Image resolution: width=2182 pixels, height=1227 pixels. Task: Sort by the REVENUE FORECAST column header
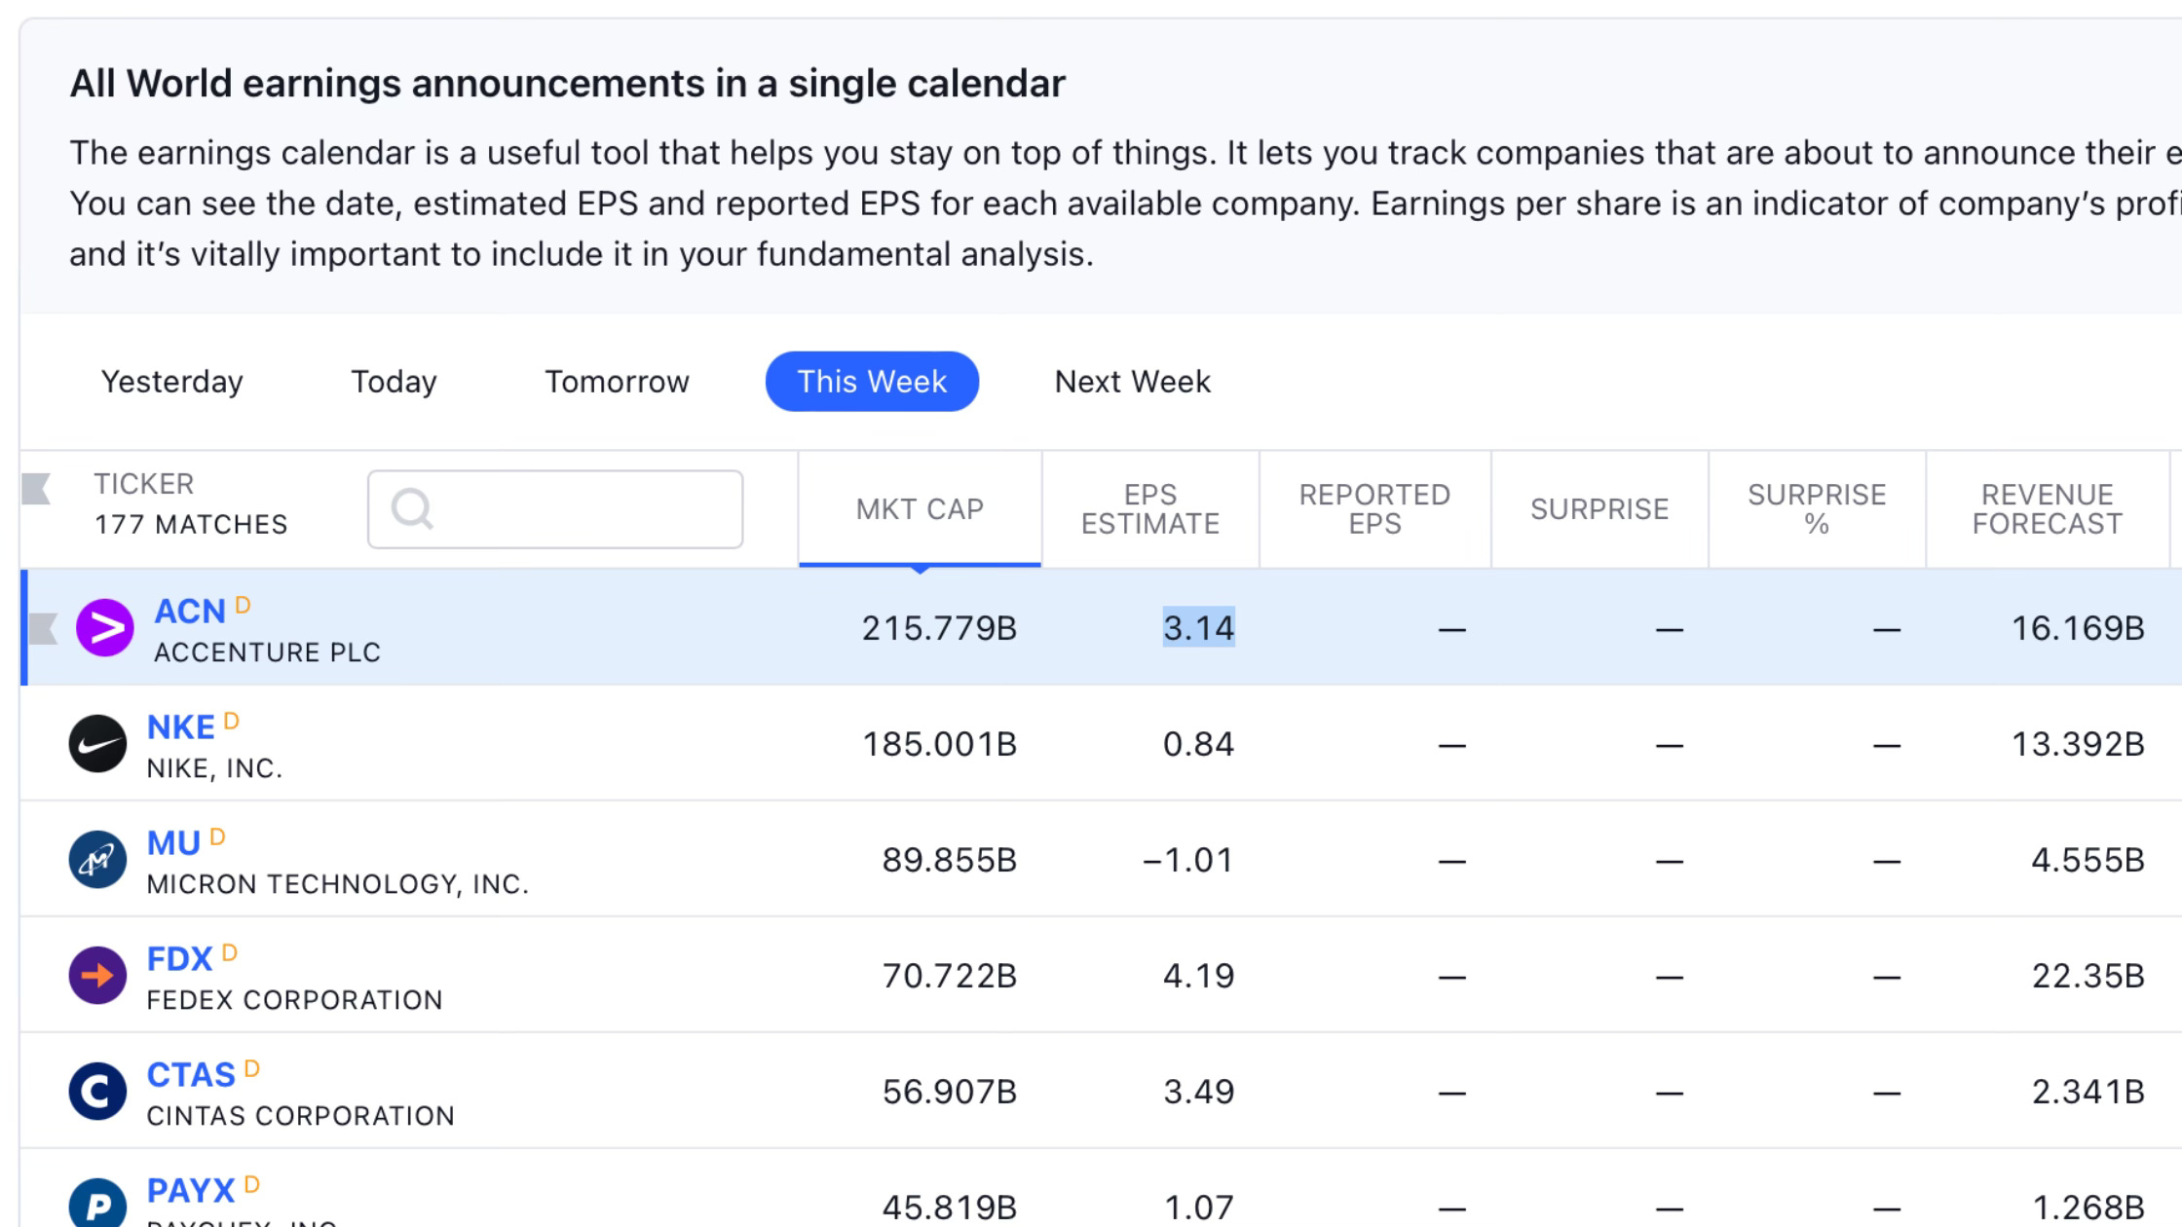click(x=2048, y=509)
